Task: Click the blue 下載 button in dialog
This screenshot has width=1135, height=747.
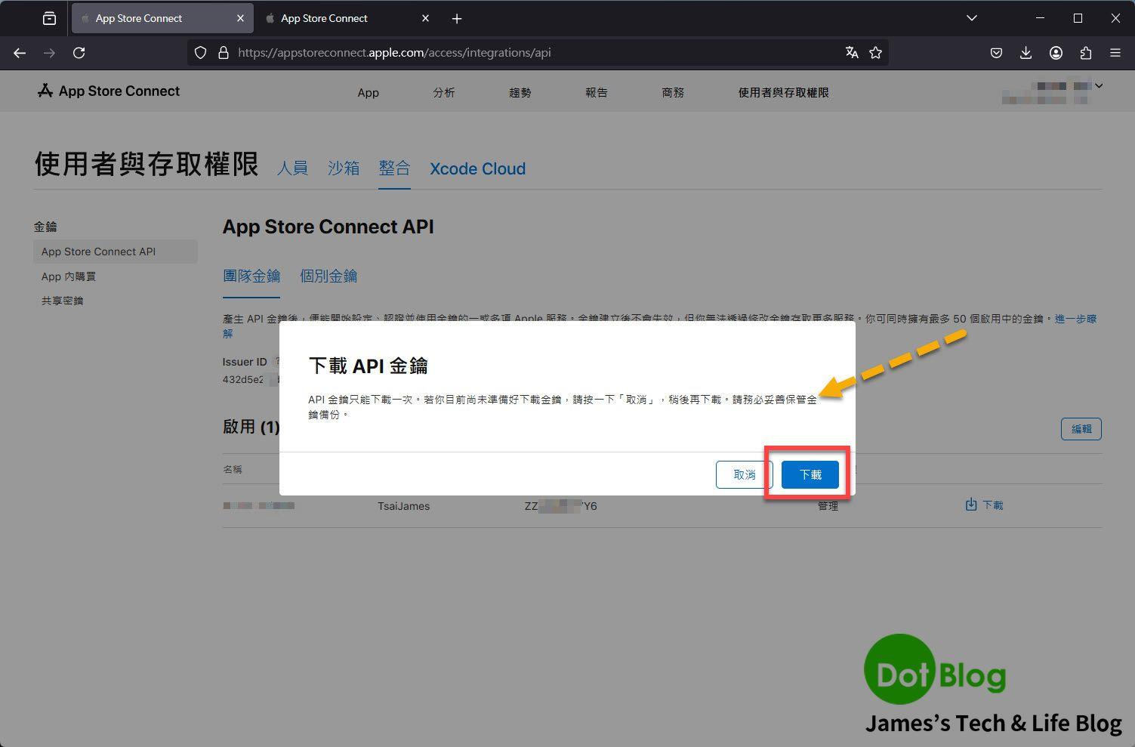Action: [x=810, y=474]
